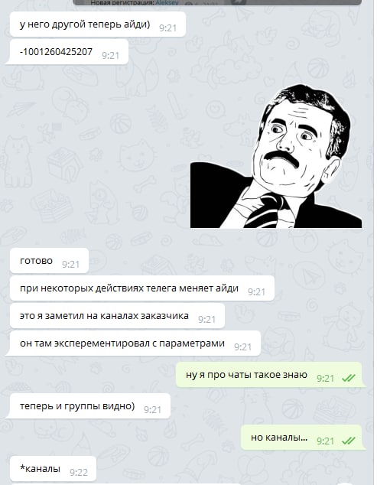Click the timestamp on "это я заметил на каналах заказчика"
Image resolution: width=377 pixels, height=485 pixels.
206,320
